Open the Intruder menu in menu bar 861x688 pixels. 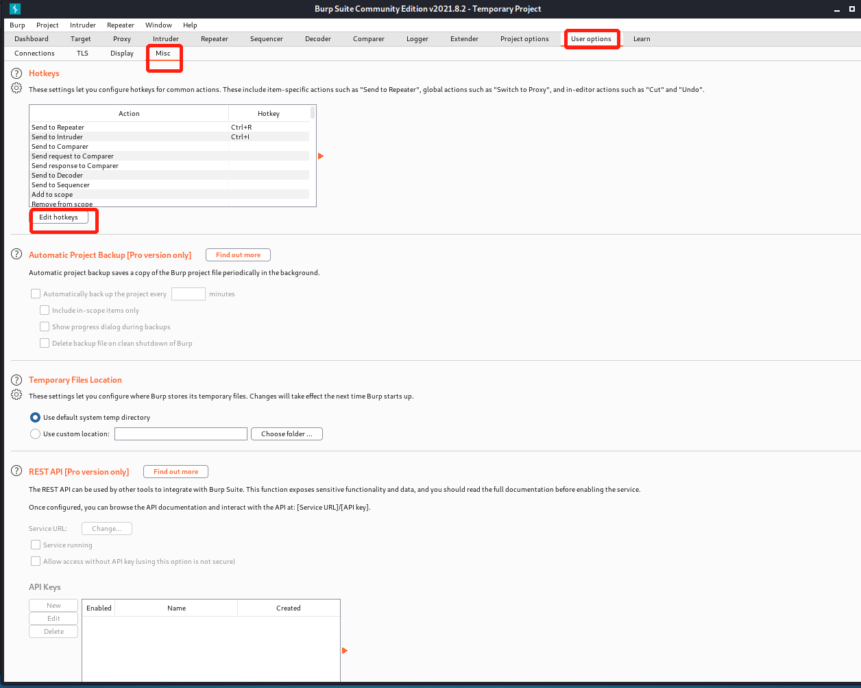coord(83,25)
